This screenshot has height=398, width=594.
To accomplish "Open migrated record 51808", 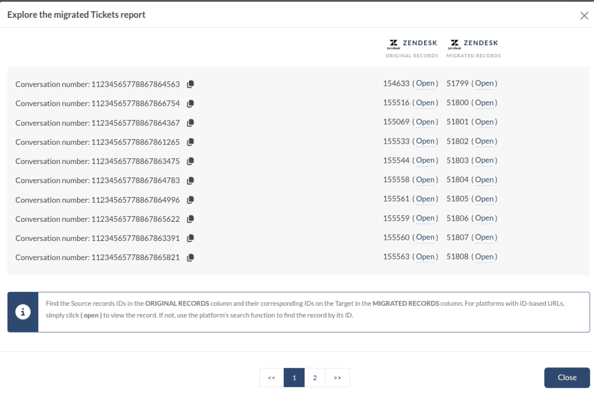I will (x=484, y=257).
